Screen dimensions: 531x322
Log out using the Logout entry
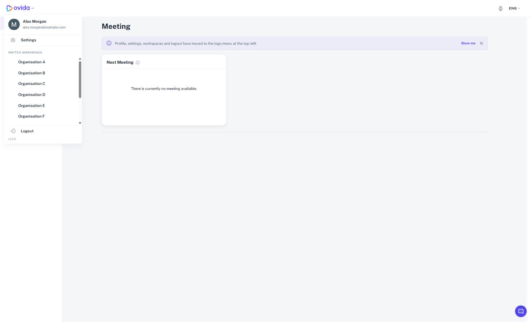pyautogui.click(x=43, y=131)
